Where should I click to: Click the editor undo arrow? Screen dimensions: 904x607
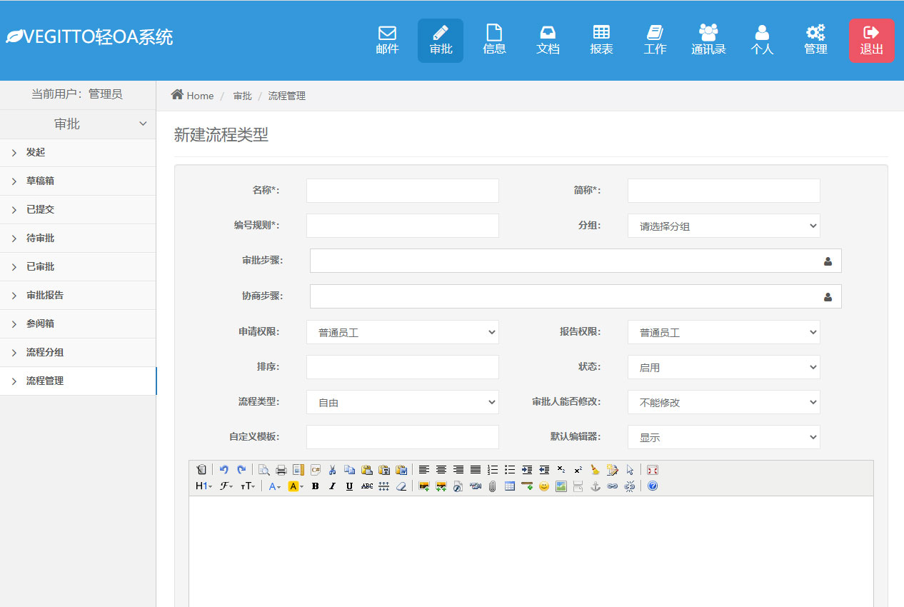224,470
